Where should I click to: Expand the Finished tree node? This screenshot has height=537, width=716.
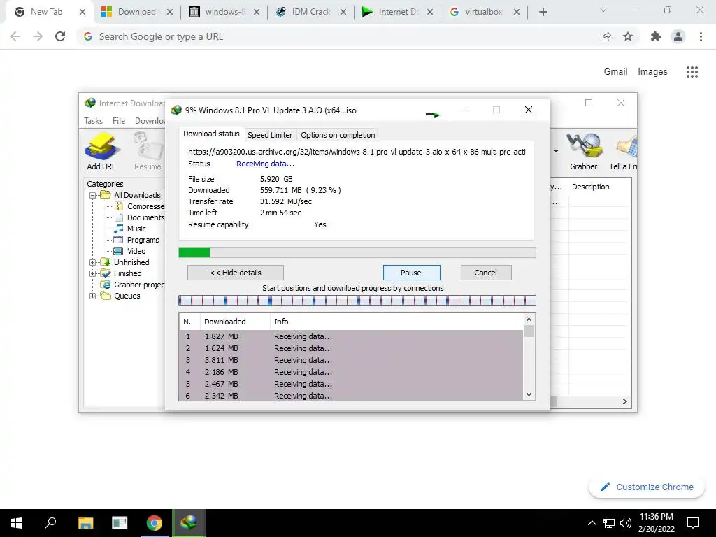click(x=93, y=273)
